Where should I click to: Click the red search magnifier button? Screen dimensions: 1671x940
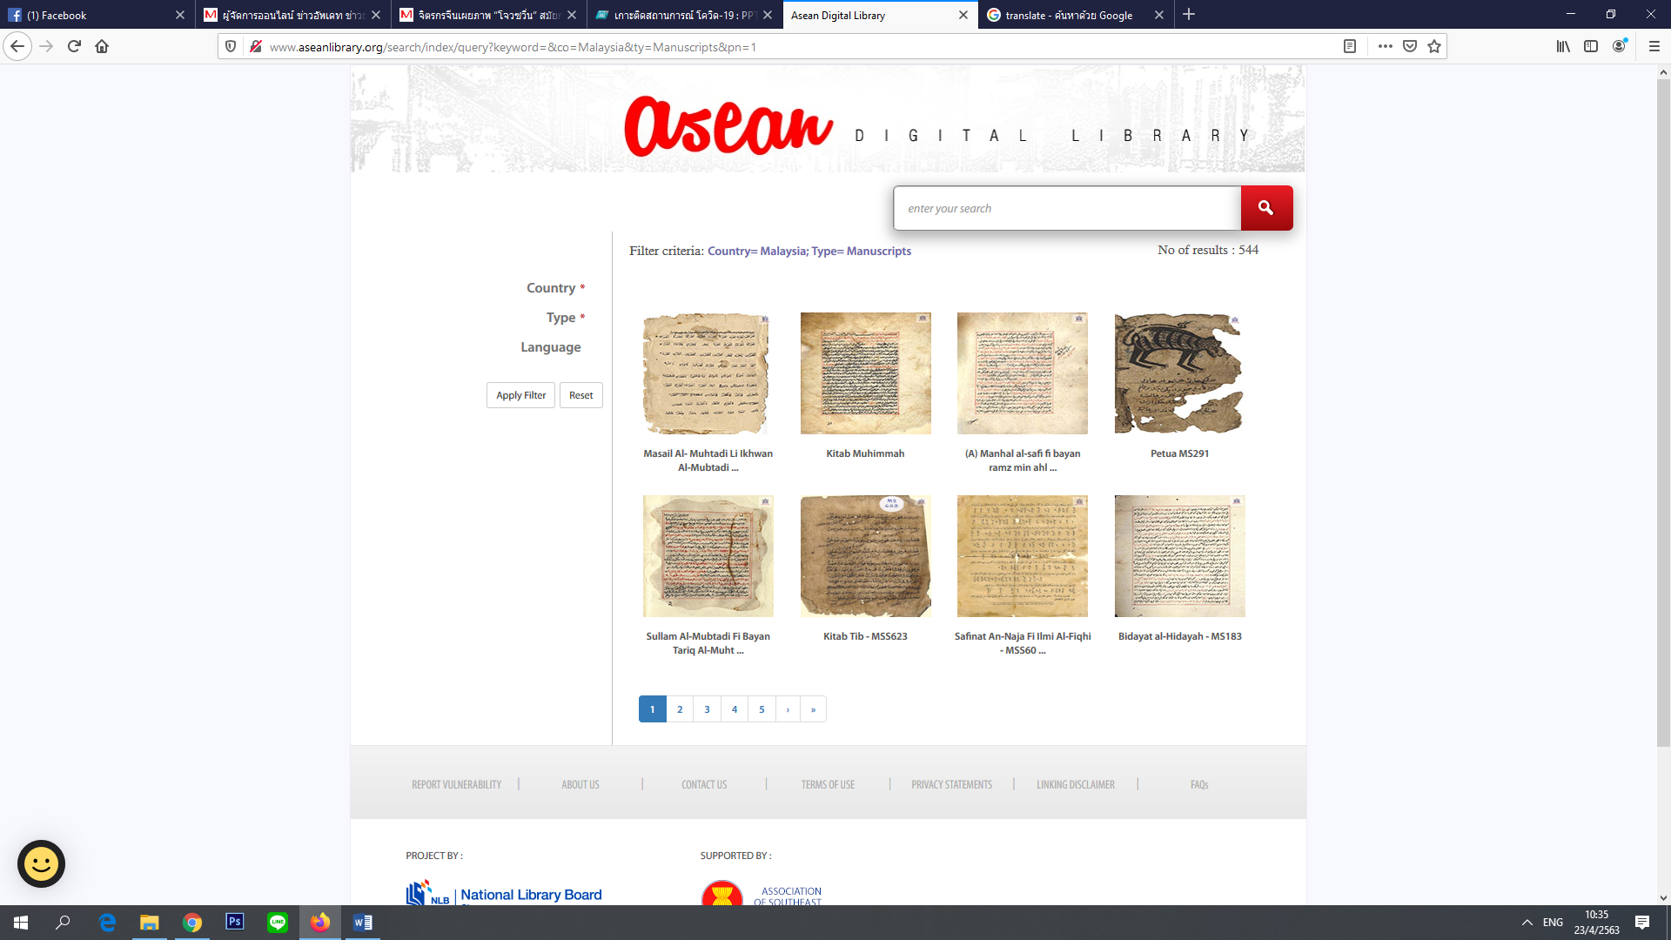[x=1266, y=208]
